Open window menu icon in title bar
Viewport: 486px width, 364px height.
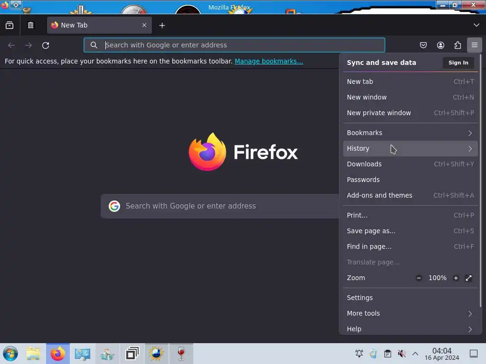(5, 5)
